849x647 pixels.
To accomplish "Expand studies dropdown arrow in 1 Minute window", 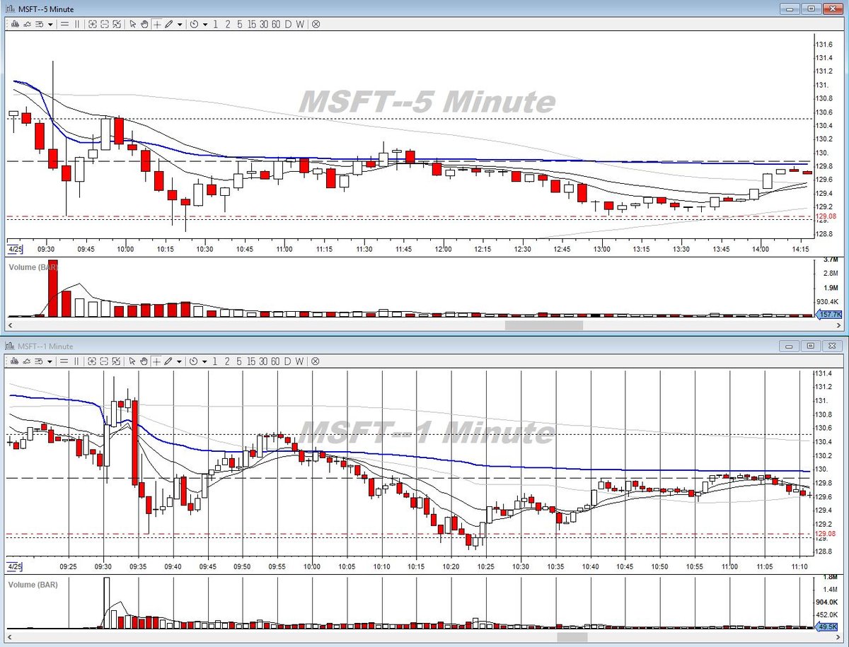I will pyautogui.click(x=50, y=361).
